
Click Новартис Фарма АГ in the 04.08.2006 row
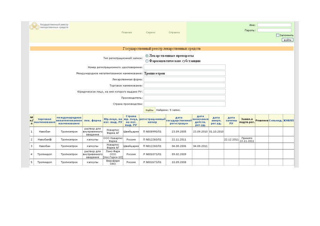pos(113,146)
